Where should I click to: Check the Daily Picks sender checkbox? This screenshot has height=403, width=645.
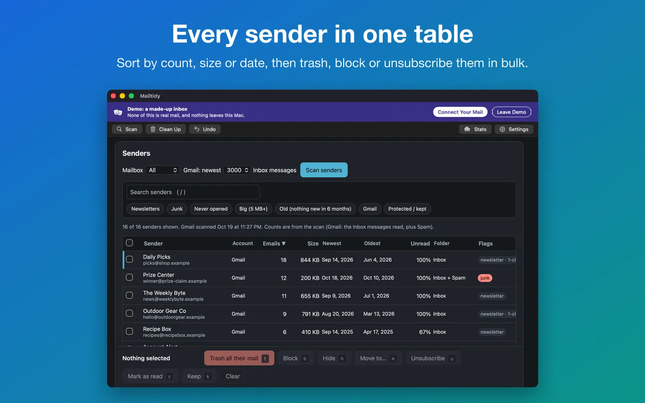point(129,259)
